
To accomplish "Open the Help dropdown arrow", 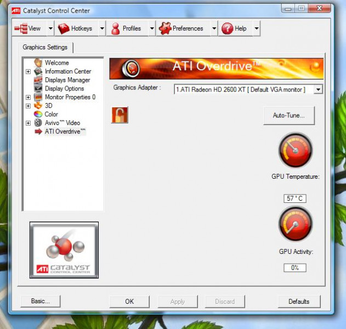I will (257, 29).
